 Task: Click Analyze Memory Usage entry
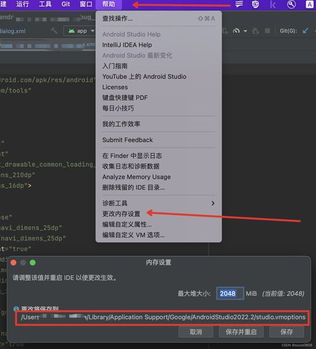(159, 177)
